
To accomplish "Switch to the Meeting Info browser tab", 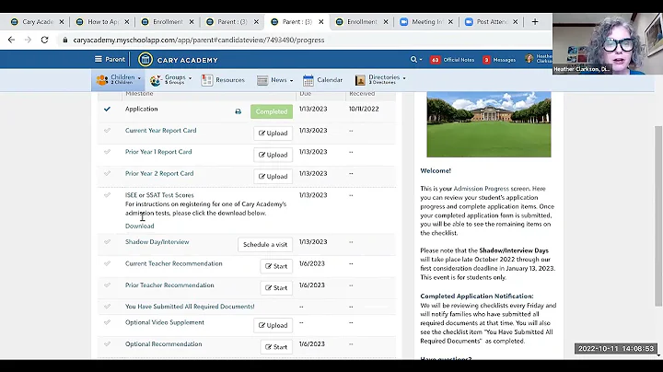I will pyautogui.click(x=426, y=21).
